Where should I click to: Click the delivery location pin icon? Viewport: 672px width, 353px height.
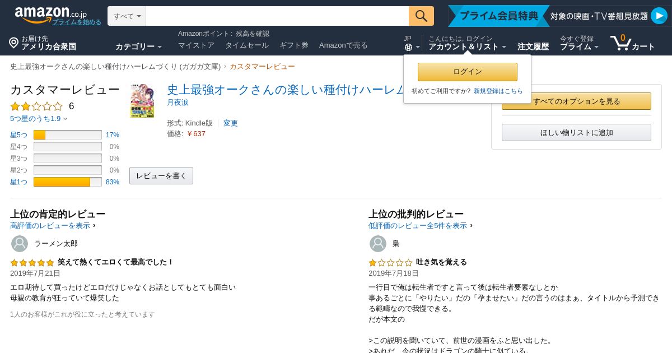coord(14,43)
